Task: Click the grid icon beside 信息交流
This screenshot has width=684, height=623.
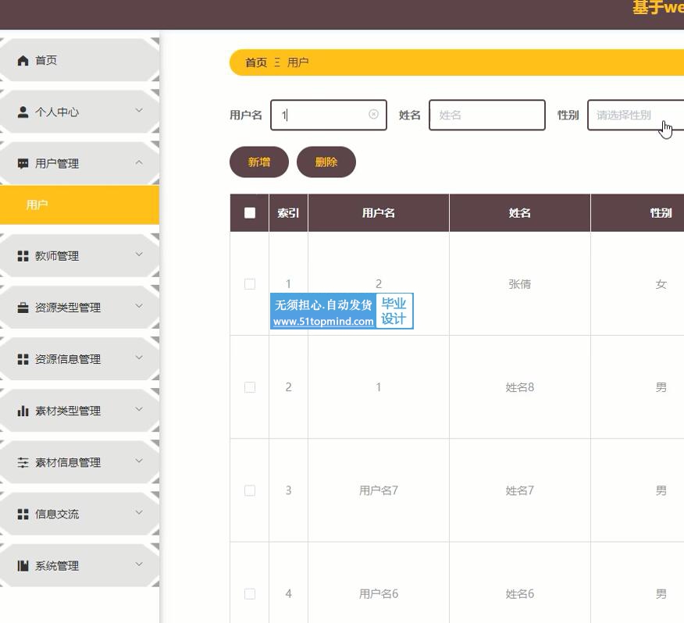Action: (23, 514)
